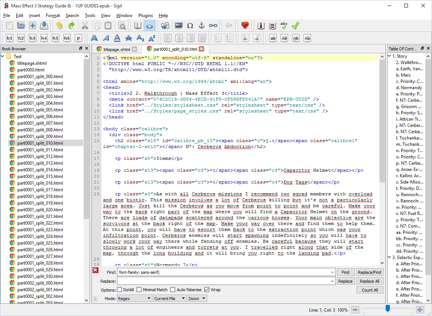The width and height of the screenshot is (432, 316).
Task: Check the Minimal Match option
Action: pyautogui.click(x=139, y=290)
